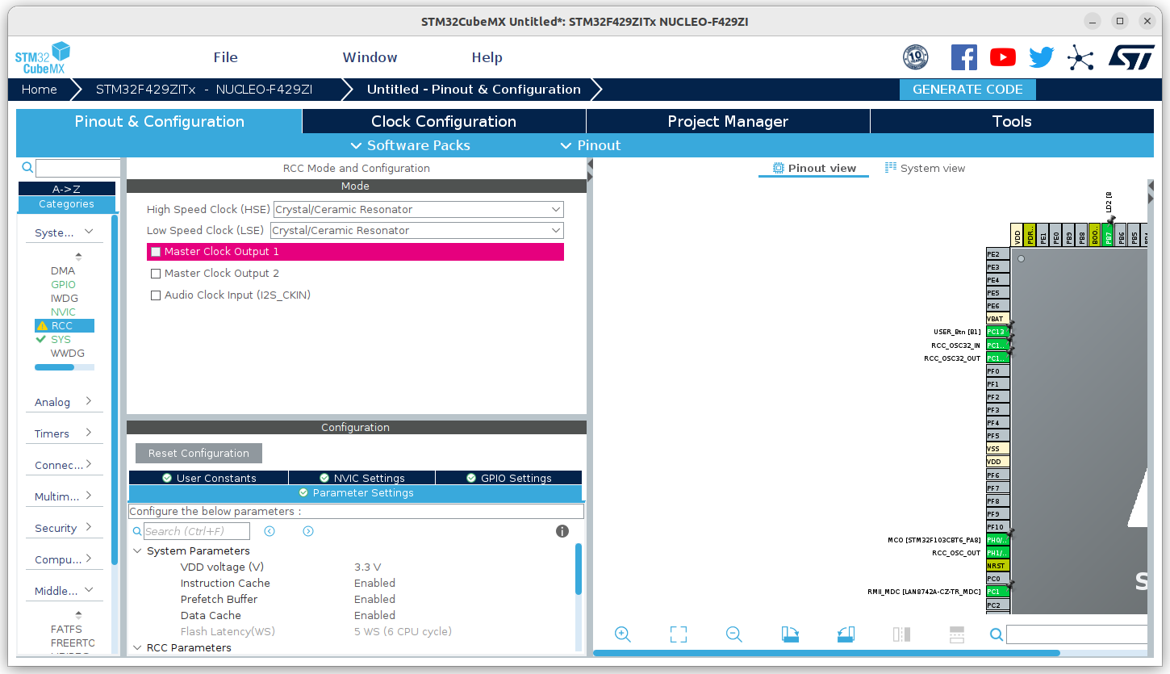Open the File menu
Image resolution: width=1170 pixels, height=674 pixels.
point(226,57)
